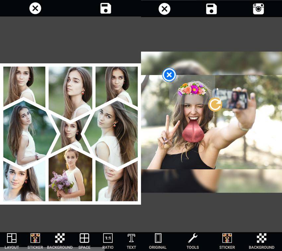Open STICKER tool in selfie editor toolbar
Image resolution: width=282 pixels, height=251 pixels.
227,241
